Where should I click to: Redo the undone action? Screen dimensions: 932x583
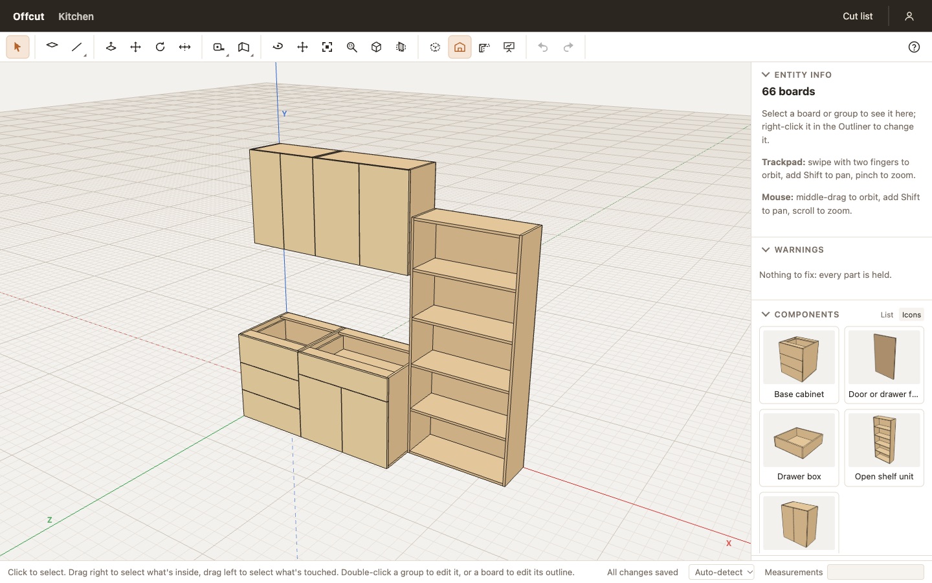(568, 47)
